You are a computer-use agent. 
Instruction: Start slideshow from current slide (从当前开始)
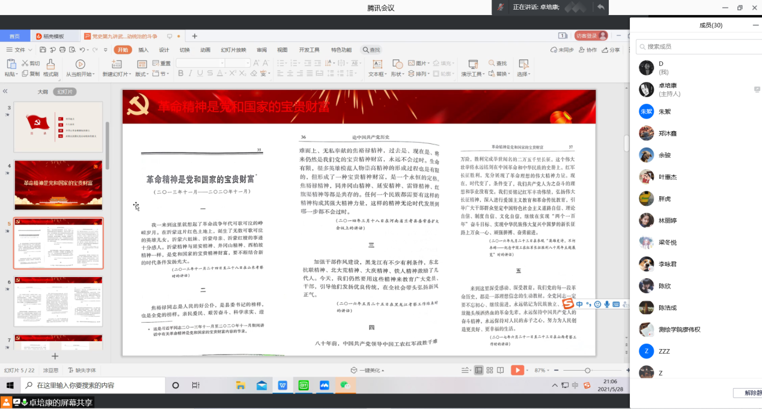(x=80, y=64)
